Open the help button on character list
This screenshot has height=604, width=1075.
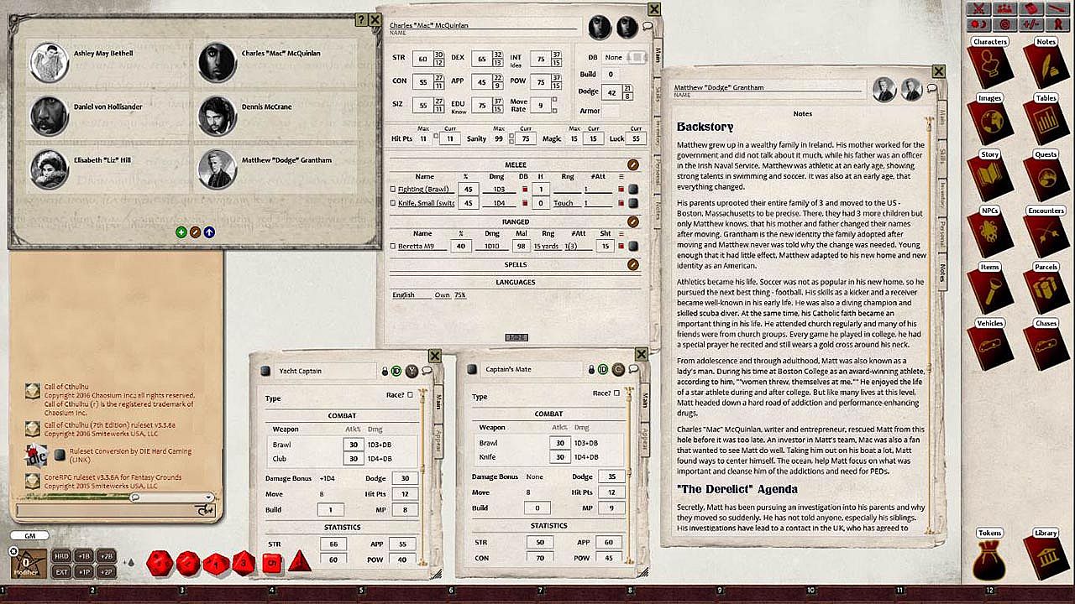tap(361, 20)
